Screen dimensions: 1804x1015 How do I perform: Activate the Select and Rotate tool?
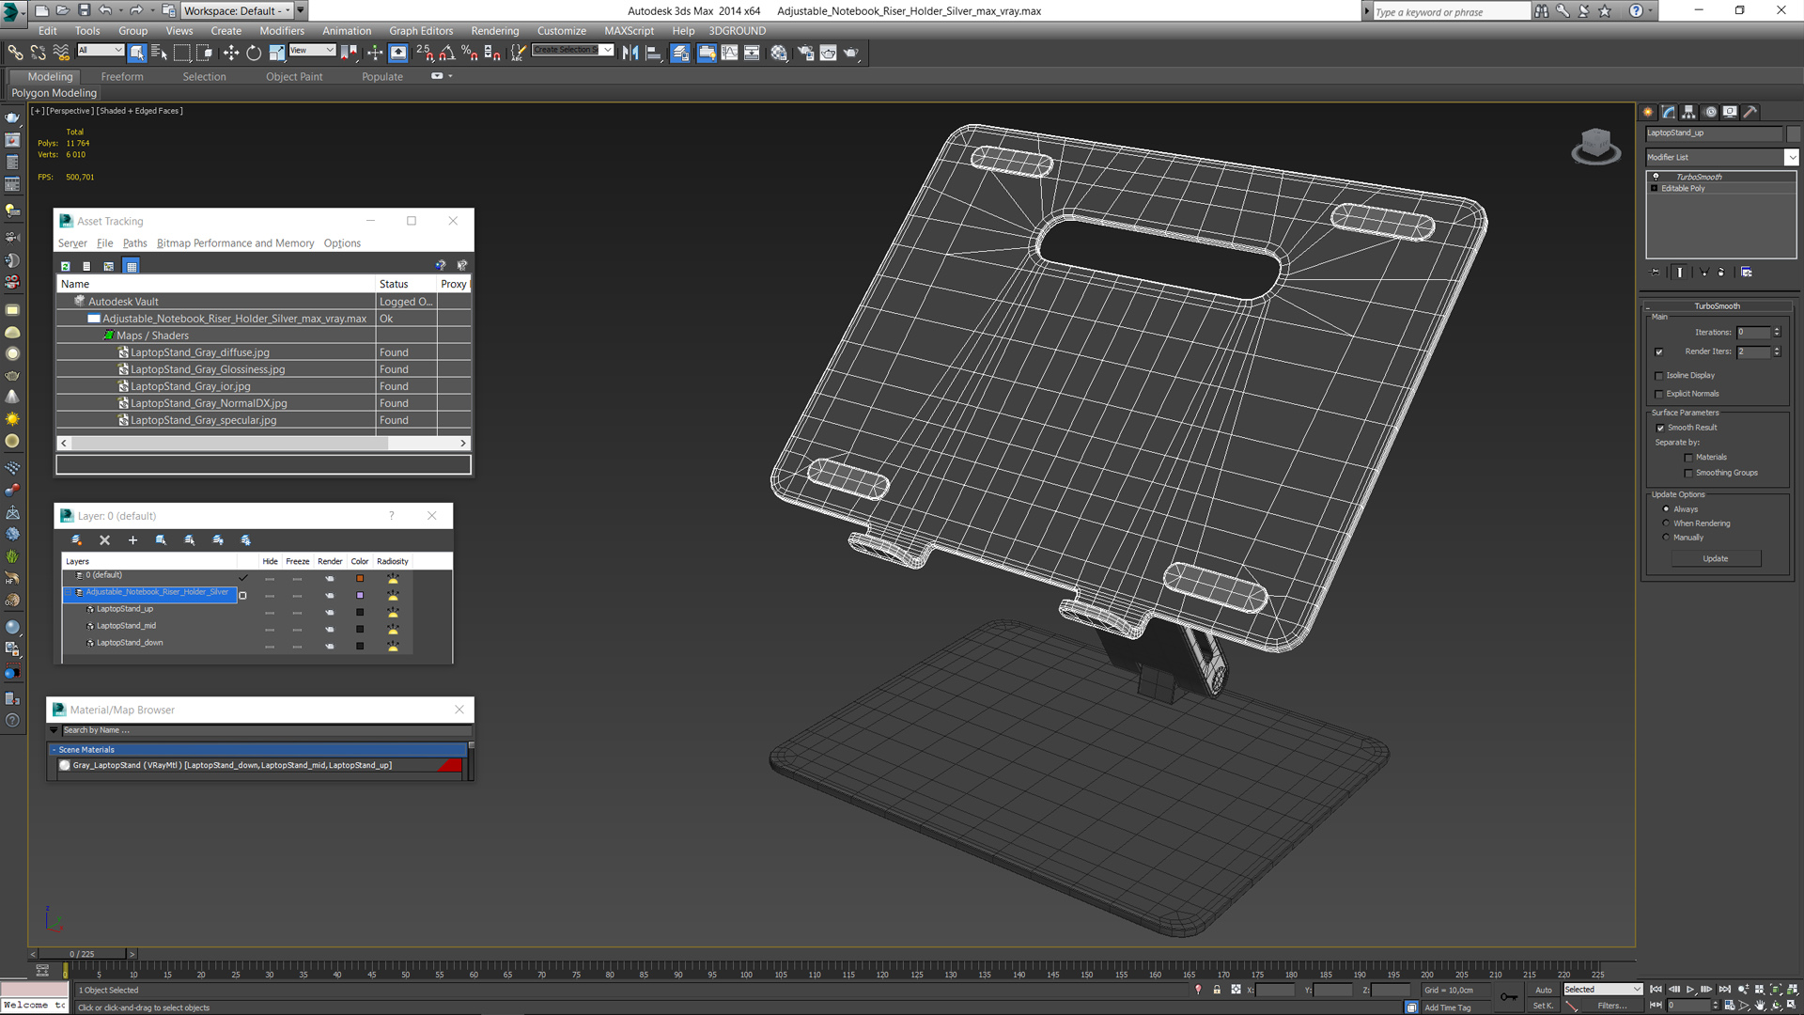point(254,54)
